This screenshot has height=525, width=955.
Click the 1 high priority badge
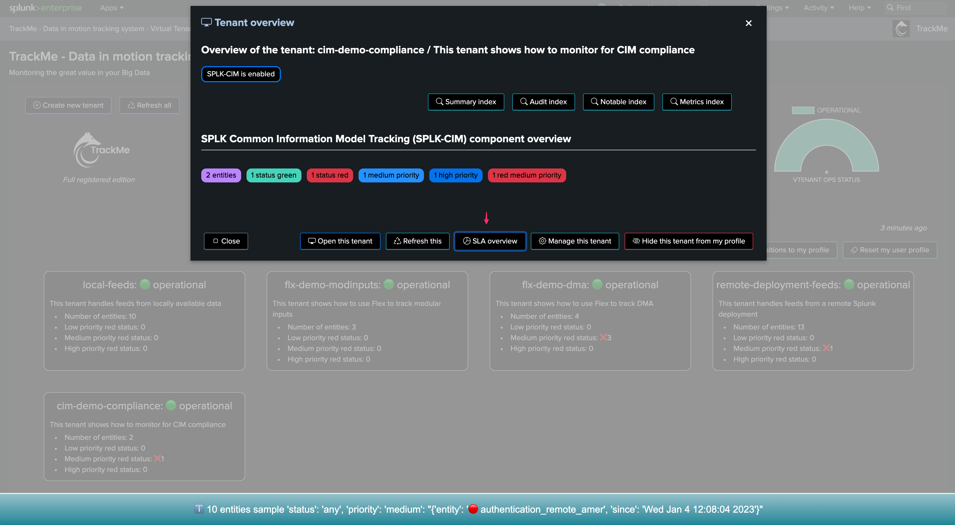[x=456, y=175]
